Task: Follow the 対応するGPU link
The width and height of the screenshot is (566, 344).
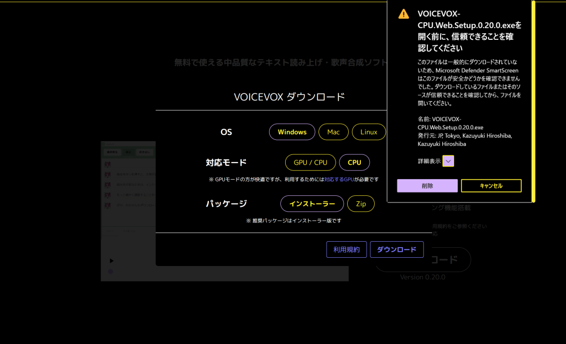Action: [338, 180]
